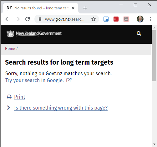Go to the Home breadcrumb link

point(10,49)
